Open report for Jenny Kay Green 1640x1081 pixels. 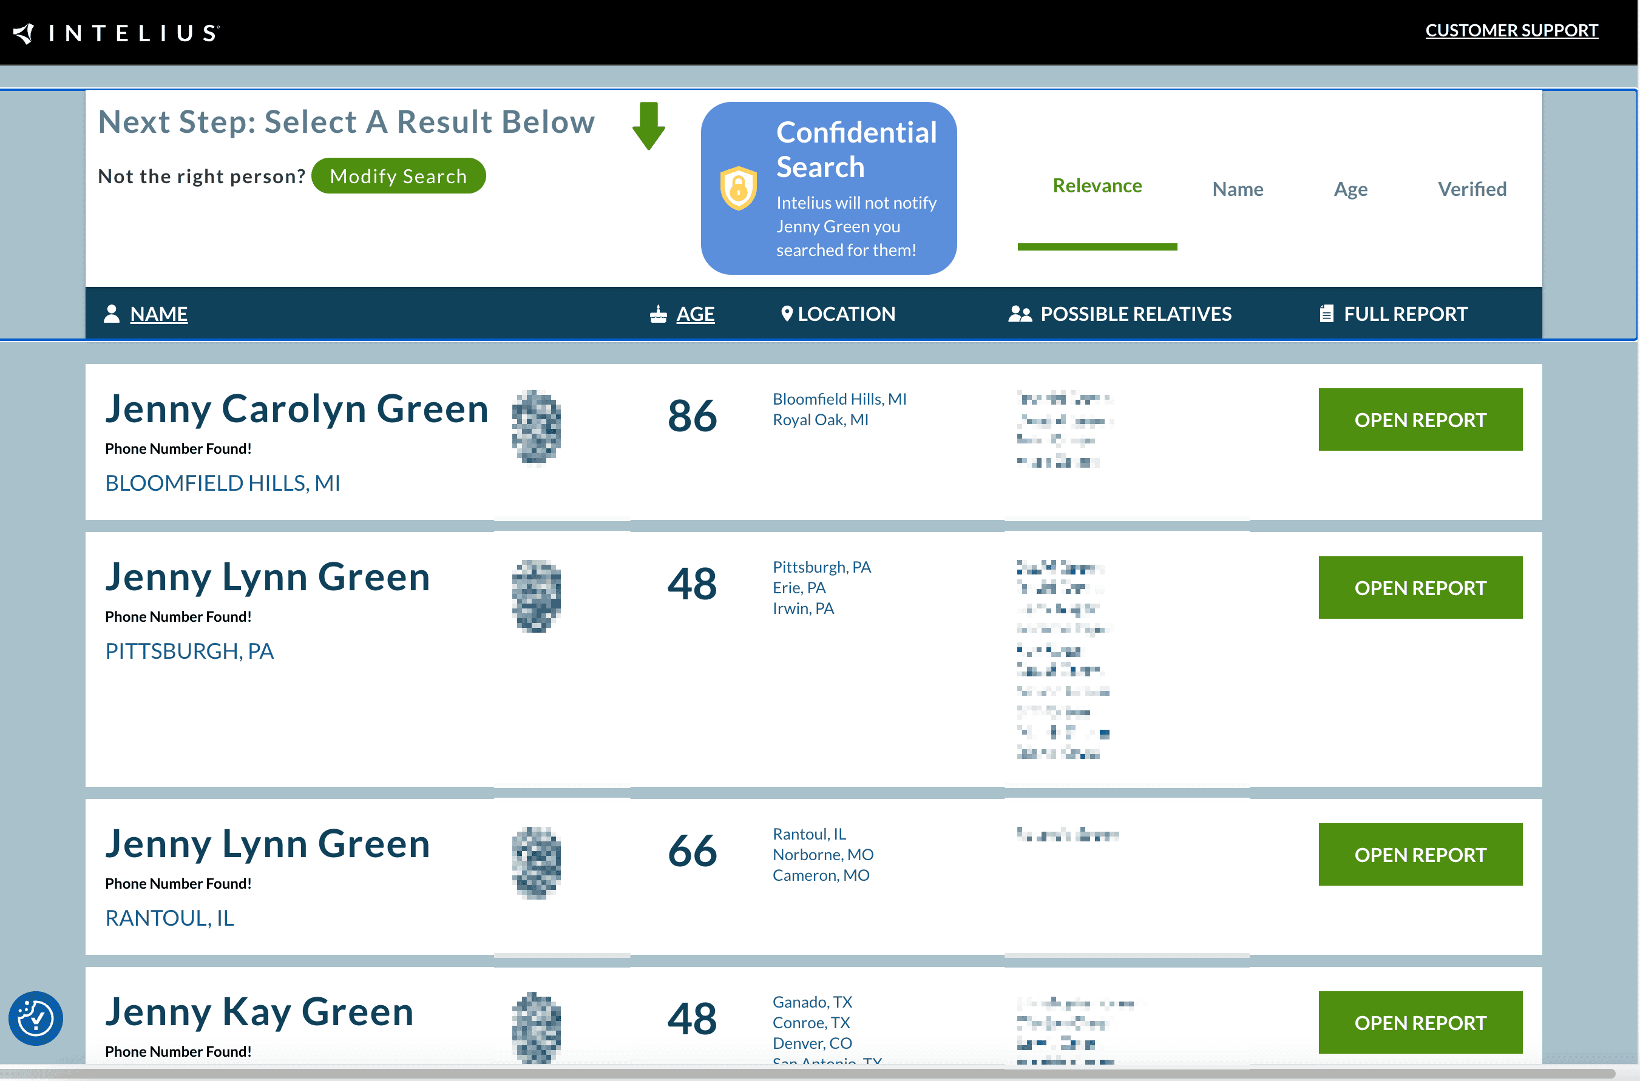1419,1022
